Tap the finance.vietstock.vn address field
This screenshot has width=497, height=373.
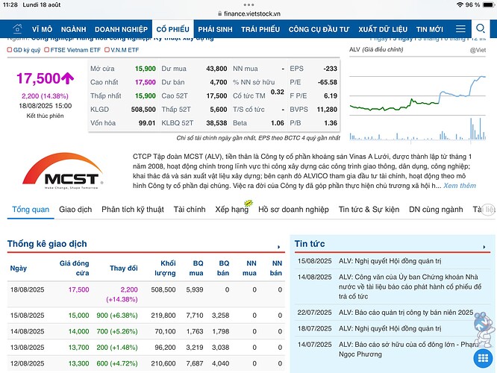coord(249,13)
